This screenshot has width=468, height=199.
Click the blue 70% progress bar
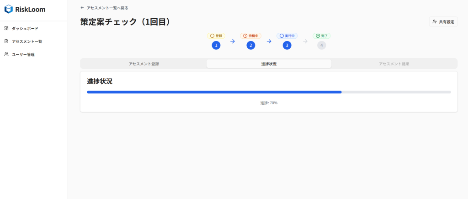click(x=214, y=92)
